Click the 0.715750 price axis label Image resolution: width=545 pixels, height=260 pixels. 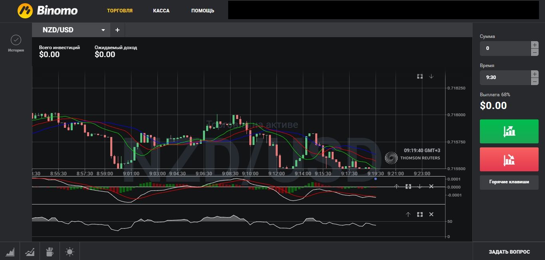tap(457, 142)
